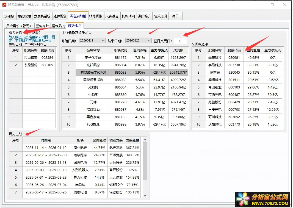Maximize the application window

(x=272, y=5)
